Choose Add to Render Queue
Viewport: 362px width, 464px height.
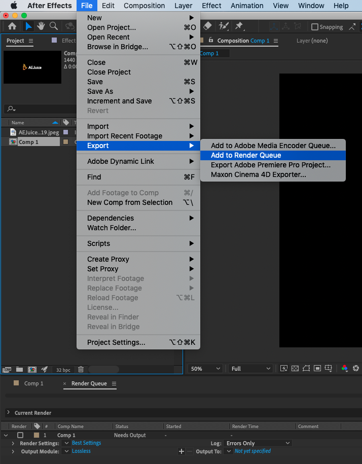point(246,155)
